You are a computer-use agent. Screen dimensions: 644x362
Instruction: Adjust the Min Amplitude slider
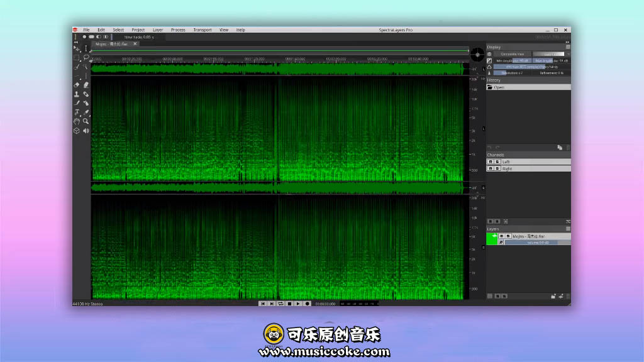(x=512, y=61)
